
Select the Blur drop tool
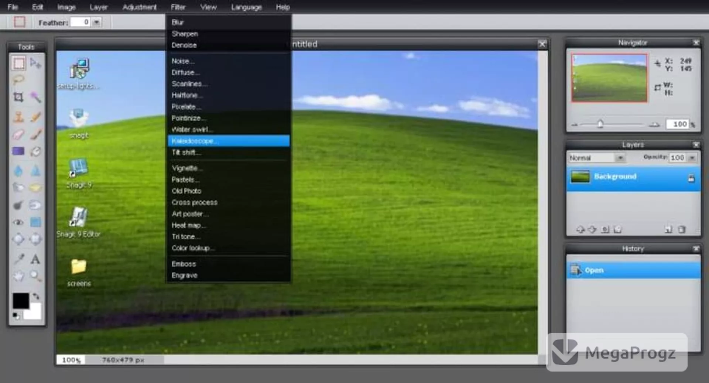tap(18, 171)
